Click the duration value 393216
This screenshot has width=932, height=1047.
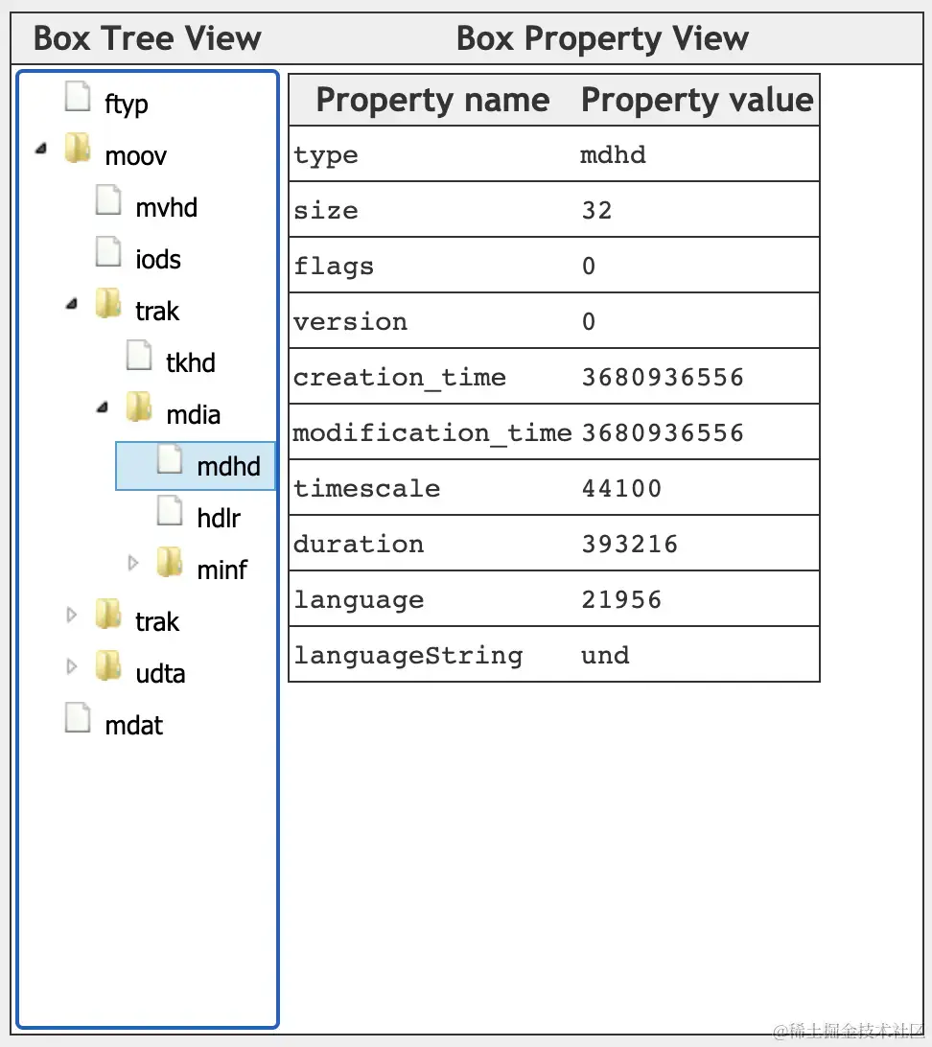point(630,544)
